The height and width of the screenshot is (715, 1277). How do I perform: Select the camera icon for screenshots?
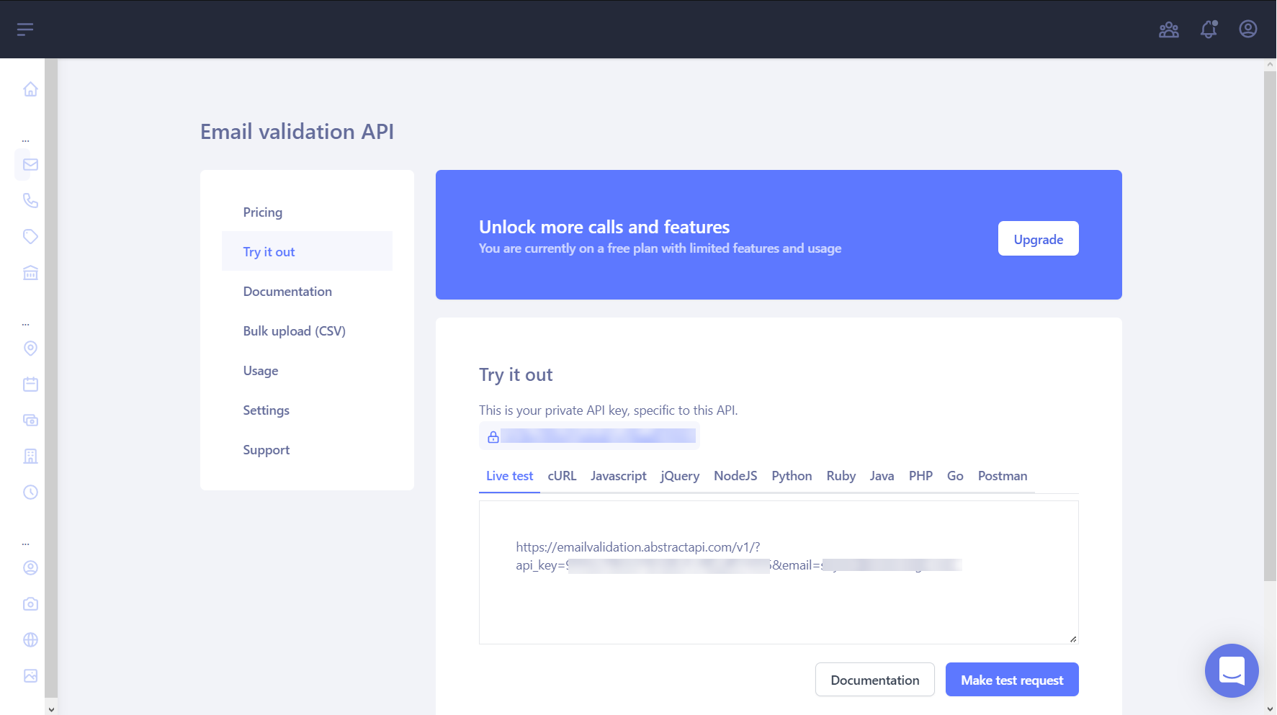point(30,603)
